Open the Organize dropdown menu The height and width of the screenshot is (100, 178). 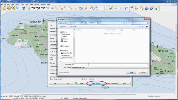[x=63, y=27]
